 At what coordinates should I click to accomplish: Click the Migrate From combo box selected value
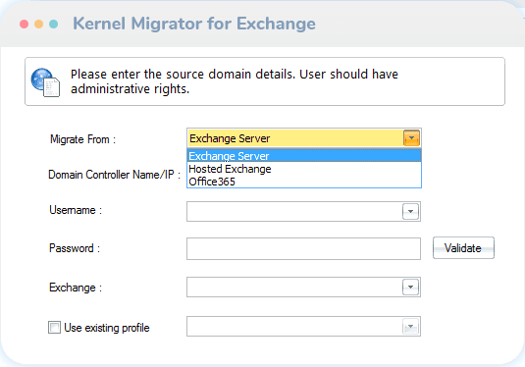[x=230, y=138]
